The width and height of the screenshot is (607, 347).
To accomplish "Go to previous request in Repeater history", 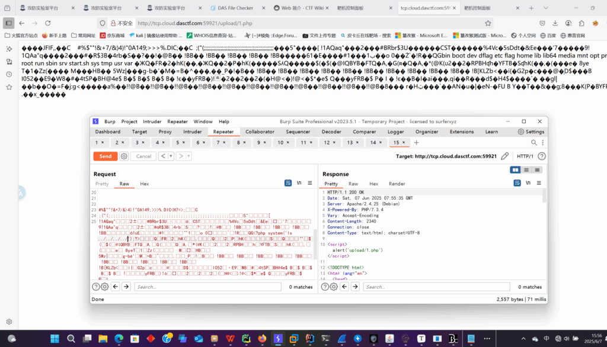I will 164,156.
